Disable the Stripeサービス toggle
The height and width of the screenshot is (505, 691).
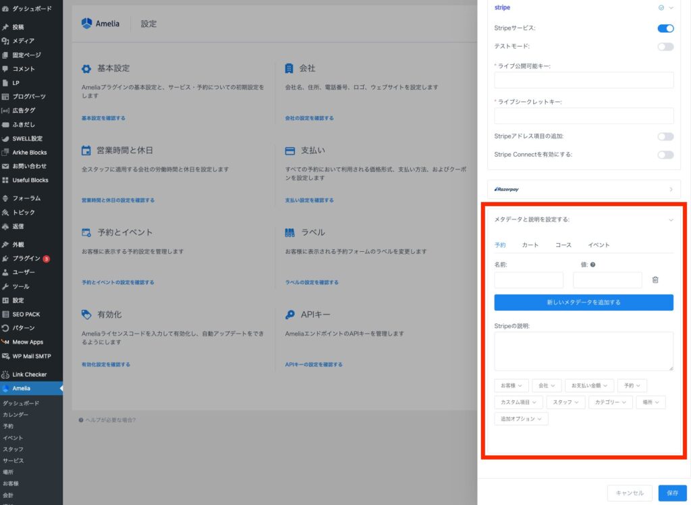665,28
